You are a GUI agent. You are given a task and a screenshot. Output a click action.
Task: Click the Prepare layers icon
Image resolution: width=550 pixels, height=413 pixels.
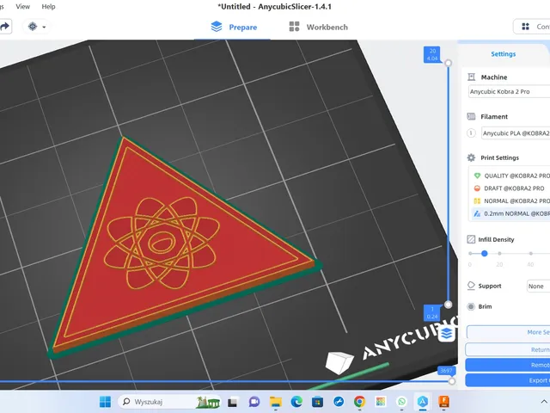217,27
